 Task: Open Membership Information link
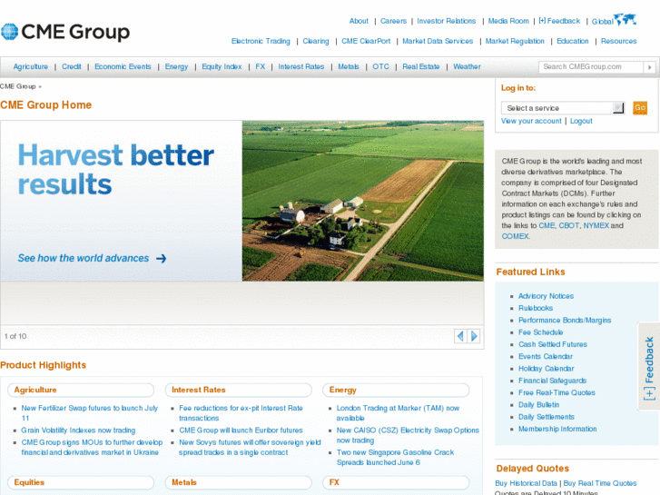click(557, 429)
